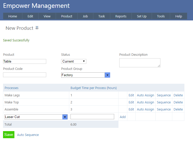The height and width of the screenshot is (145, 193).
Task: Go to the Job menu
Action: pos(85,16)
